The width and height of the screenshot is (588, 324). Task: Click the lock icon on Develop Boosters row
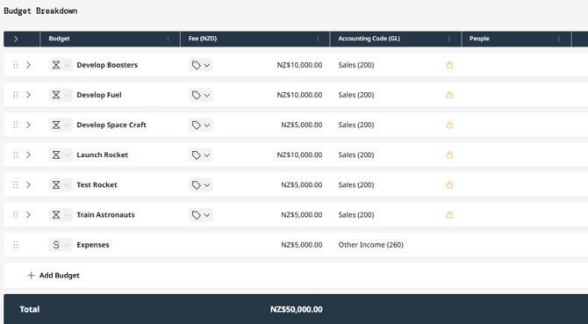[x=449, y=65]
